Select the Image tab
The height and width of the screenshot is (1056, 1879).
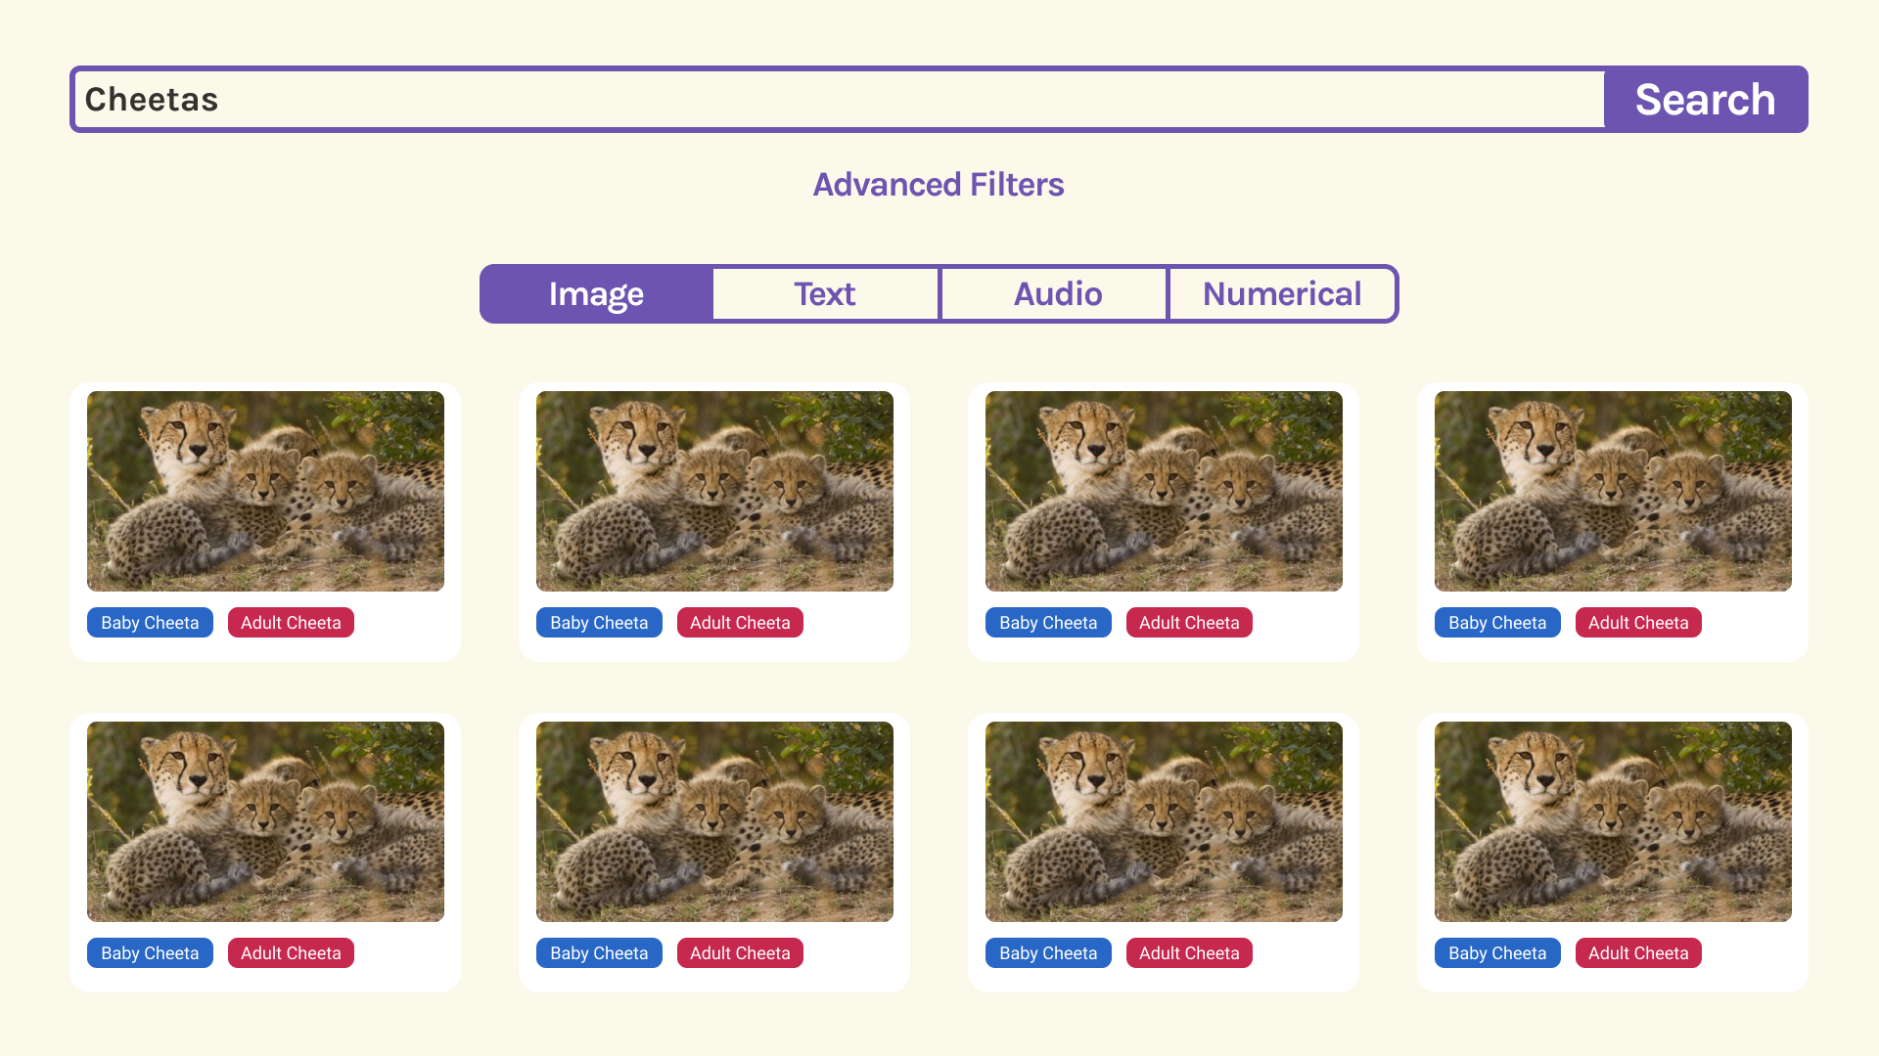click(x=596, y=294)
